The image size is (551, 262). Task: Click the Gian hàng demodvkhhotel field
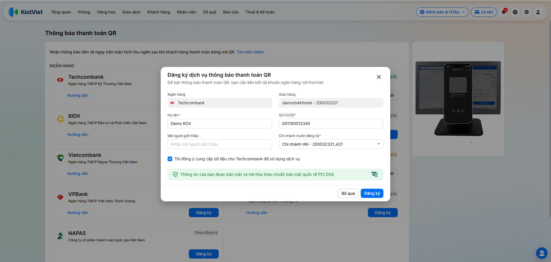(x=331, y=103)
